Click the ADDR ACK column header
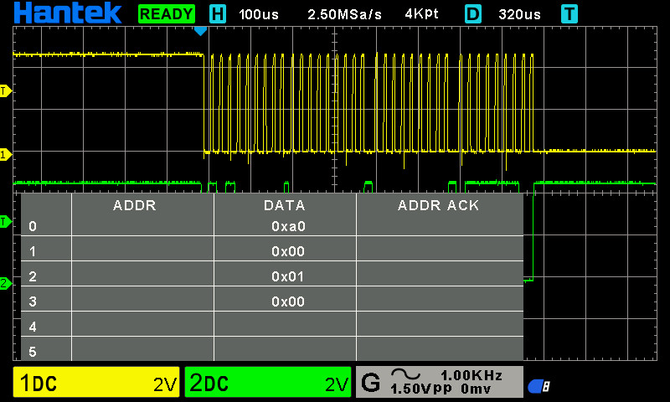Image resolution: width=670 pixels, height=402 pixels. (438, 205)
